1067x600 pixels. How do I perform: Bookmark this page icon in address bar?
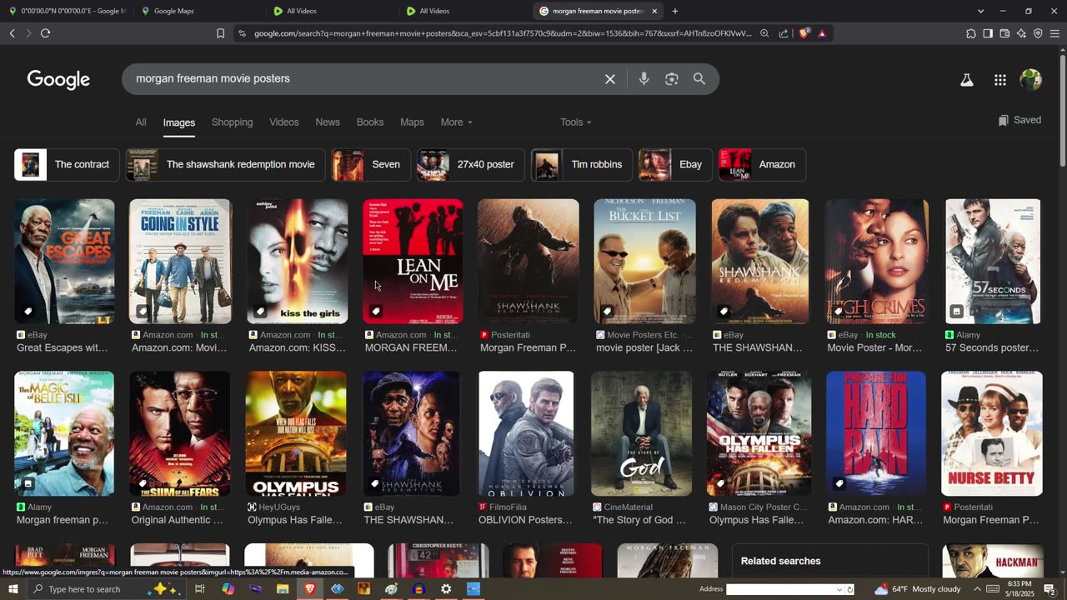pyautogui.click(x=220, y=33)
